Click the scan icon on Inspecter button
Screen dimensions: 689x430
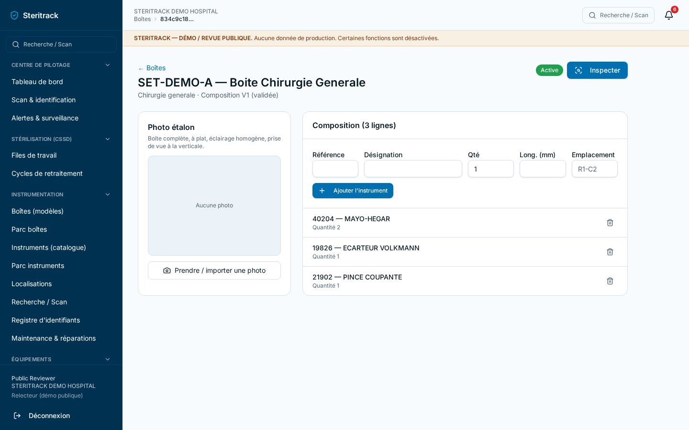[x=578, y=70]
